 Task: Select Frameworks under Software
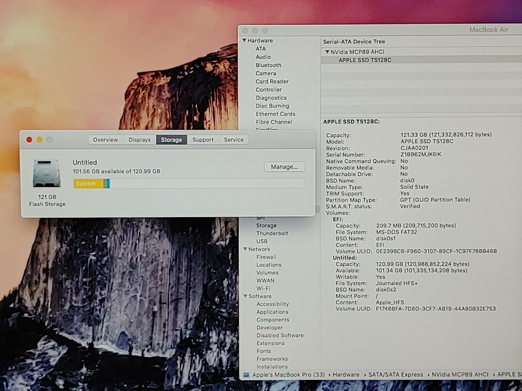click(272, 359)
